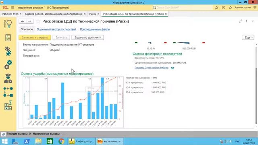Open Server Manager on taskbar
The image size is (258, 145).
[15, 141]
